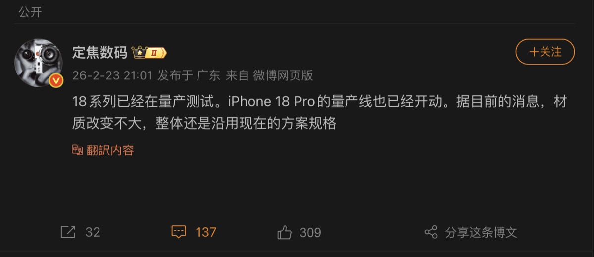Like the post with thumbs-up icon
This screenshot has height=257, width=594.
(285, 232)
